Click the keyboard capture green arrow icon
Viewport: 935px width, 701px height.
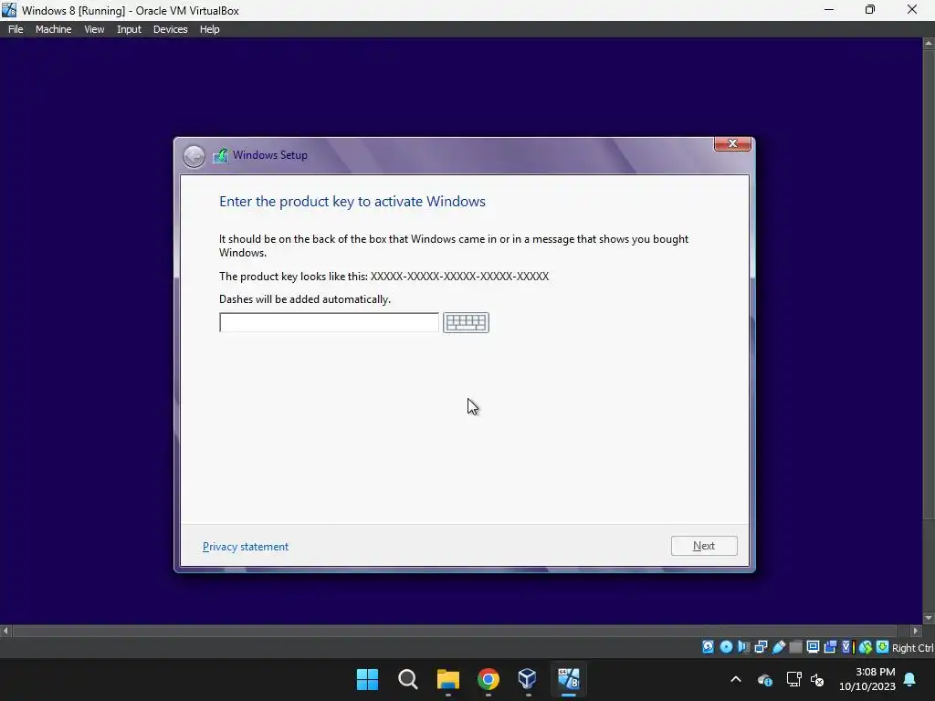(883, 647)
